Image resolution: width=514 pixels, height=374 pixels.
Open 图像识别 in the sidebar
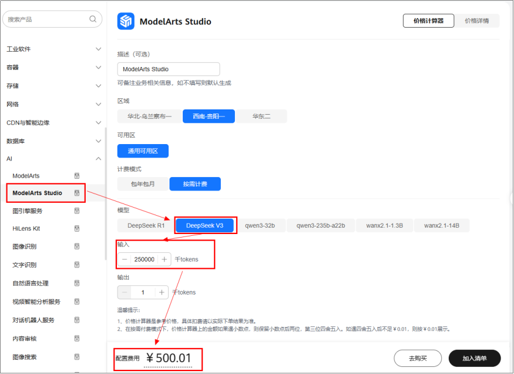pyautogui.click(x=25, y=246)
